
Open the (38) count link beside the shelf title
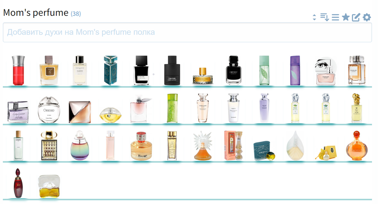coord(76,14)
